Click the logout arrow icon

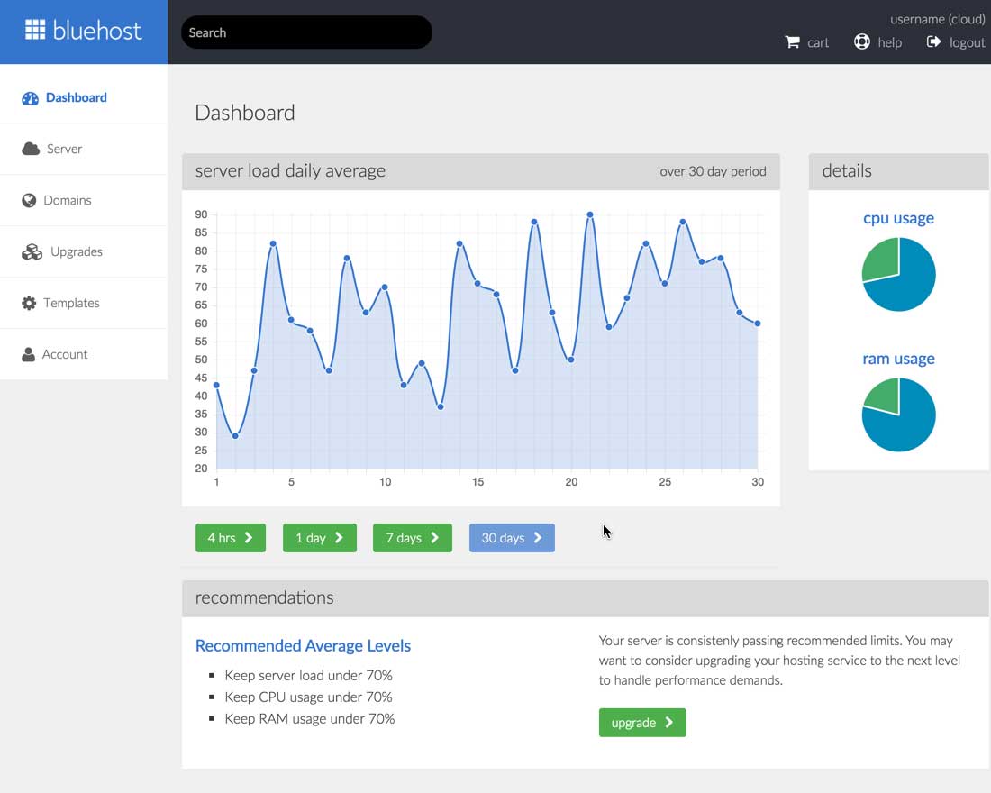click(933, 41)
